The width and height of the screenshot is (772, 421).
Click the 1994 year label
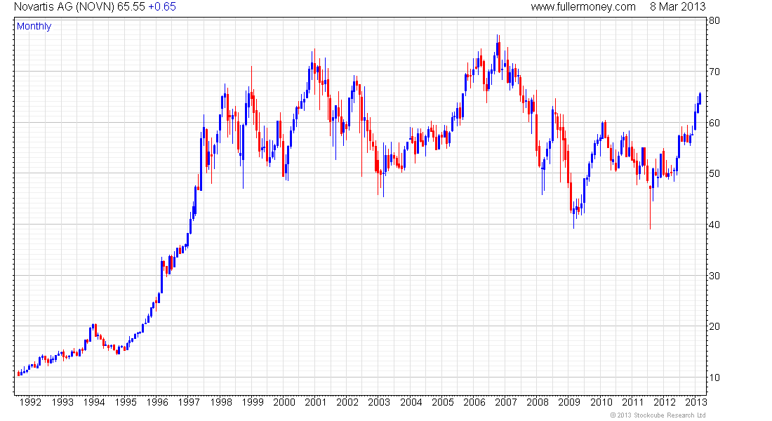click(x=94, y=402)
